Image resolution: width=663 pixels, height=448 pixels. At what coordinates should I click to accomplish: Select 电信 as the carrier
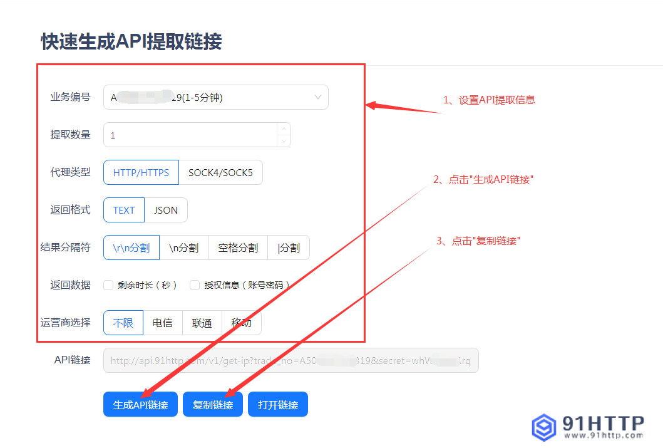[x=162, y=323]
